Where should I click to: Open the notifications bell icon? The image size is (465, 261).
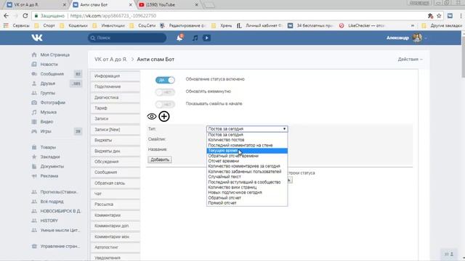click(179, 38)
